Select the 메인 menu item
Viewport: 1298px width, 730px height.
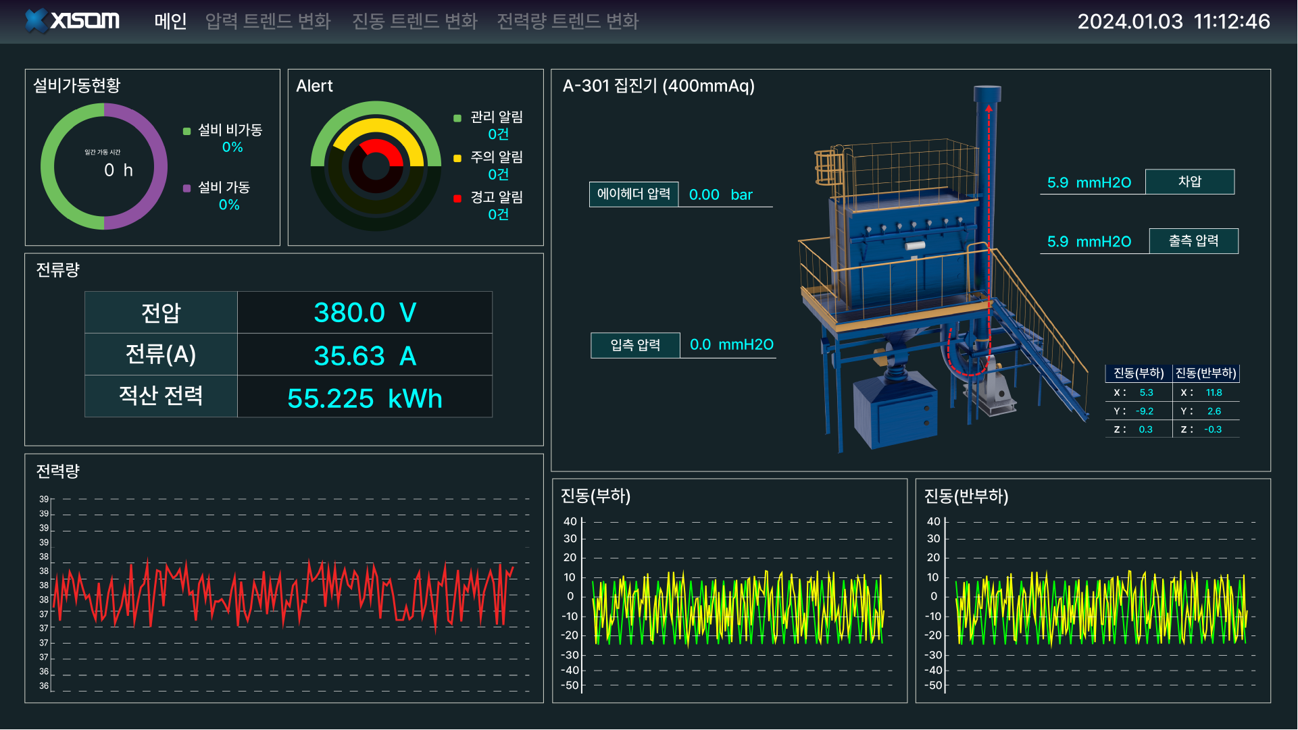(170, 21)
